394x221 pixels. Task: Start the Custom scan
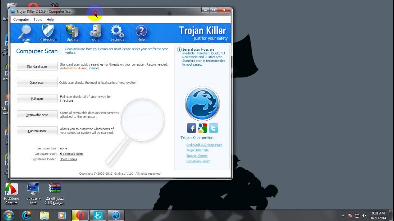tap(37, 131)
